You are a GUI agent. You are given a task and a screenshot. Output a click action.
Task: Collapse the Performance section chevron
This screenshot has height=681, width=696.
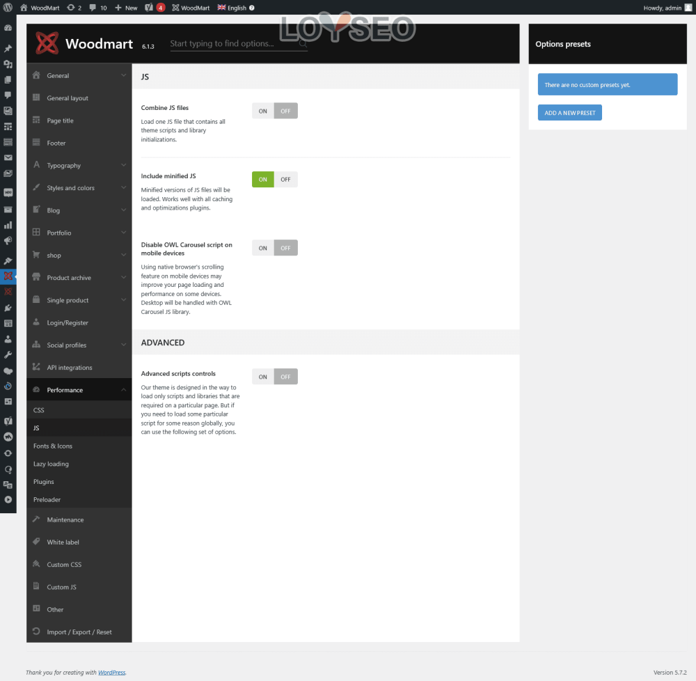pos(123,390)
